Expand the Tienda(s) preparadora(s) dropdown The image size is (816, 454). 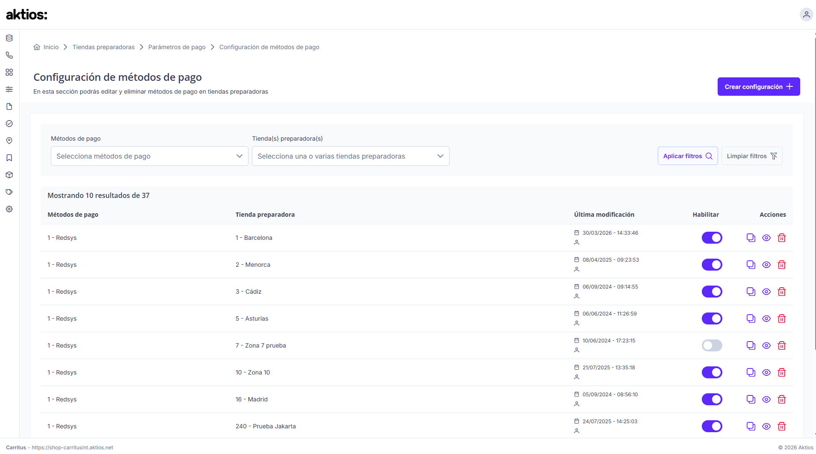pyautogui.click(x=351, y=156)
